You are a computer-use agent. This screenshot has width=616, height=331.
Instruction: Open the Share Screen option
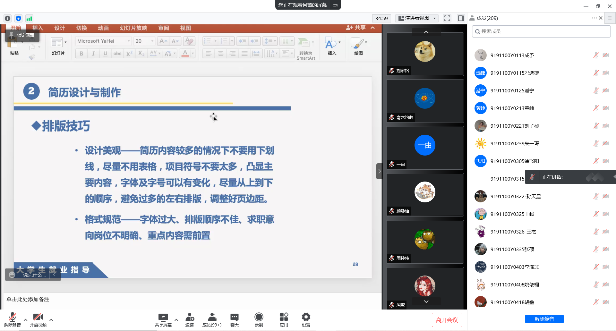[x=163, y=319]
